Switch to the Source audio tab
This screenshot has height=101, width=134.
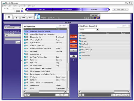click(x=40, y=9)
